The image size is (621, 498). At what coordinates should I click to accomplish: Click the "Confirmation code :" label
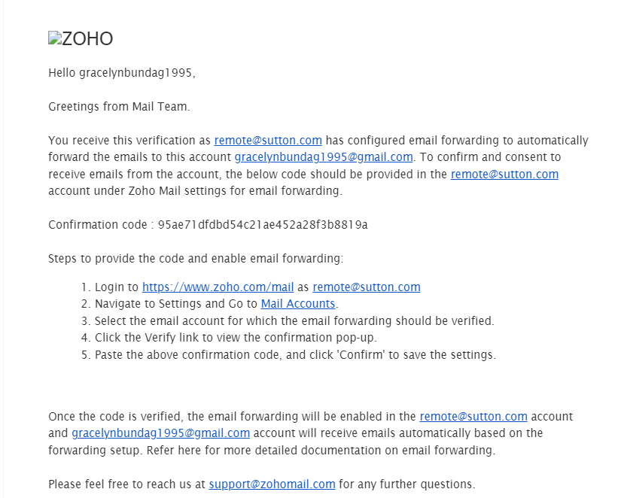pos(101,225)
